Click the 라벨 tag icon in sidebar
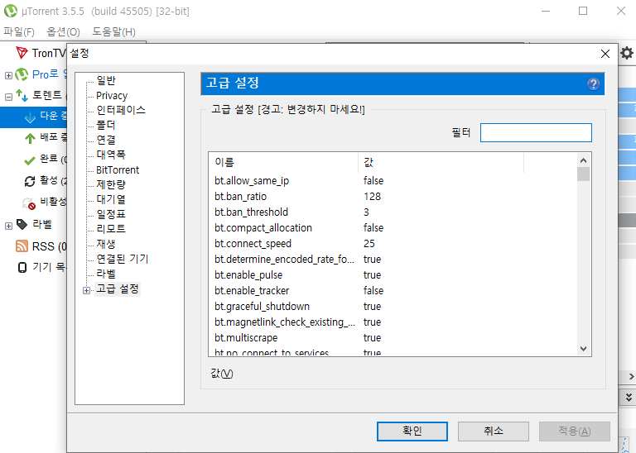 [x=22, y=224]
